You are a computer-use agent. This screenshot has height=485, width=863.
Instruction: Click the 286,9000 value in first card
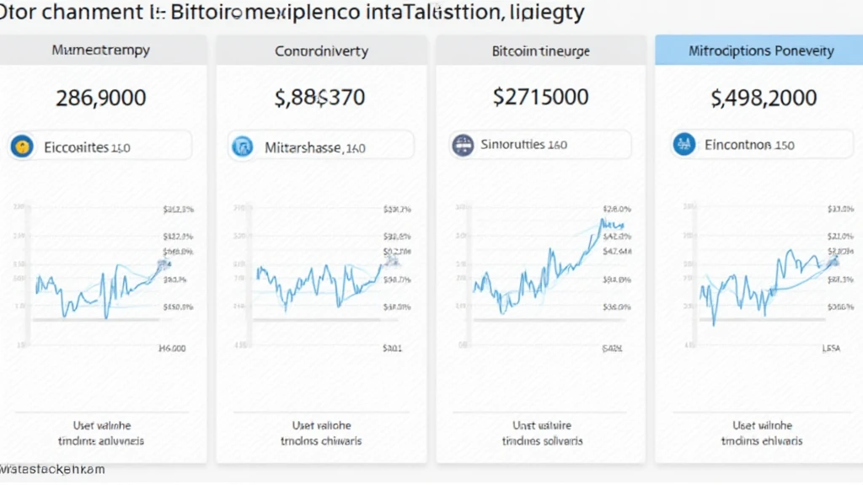point(101,98)
